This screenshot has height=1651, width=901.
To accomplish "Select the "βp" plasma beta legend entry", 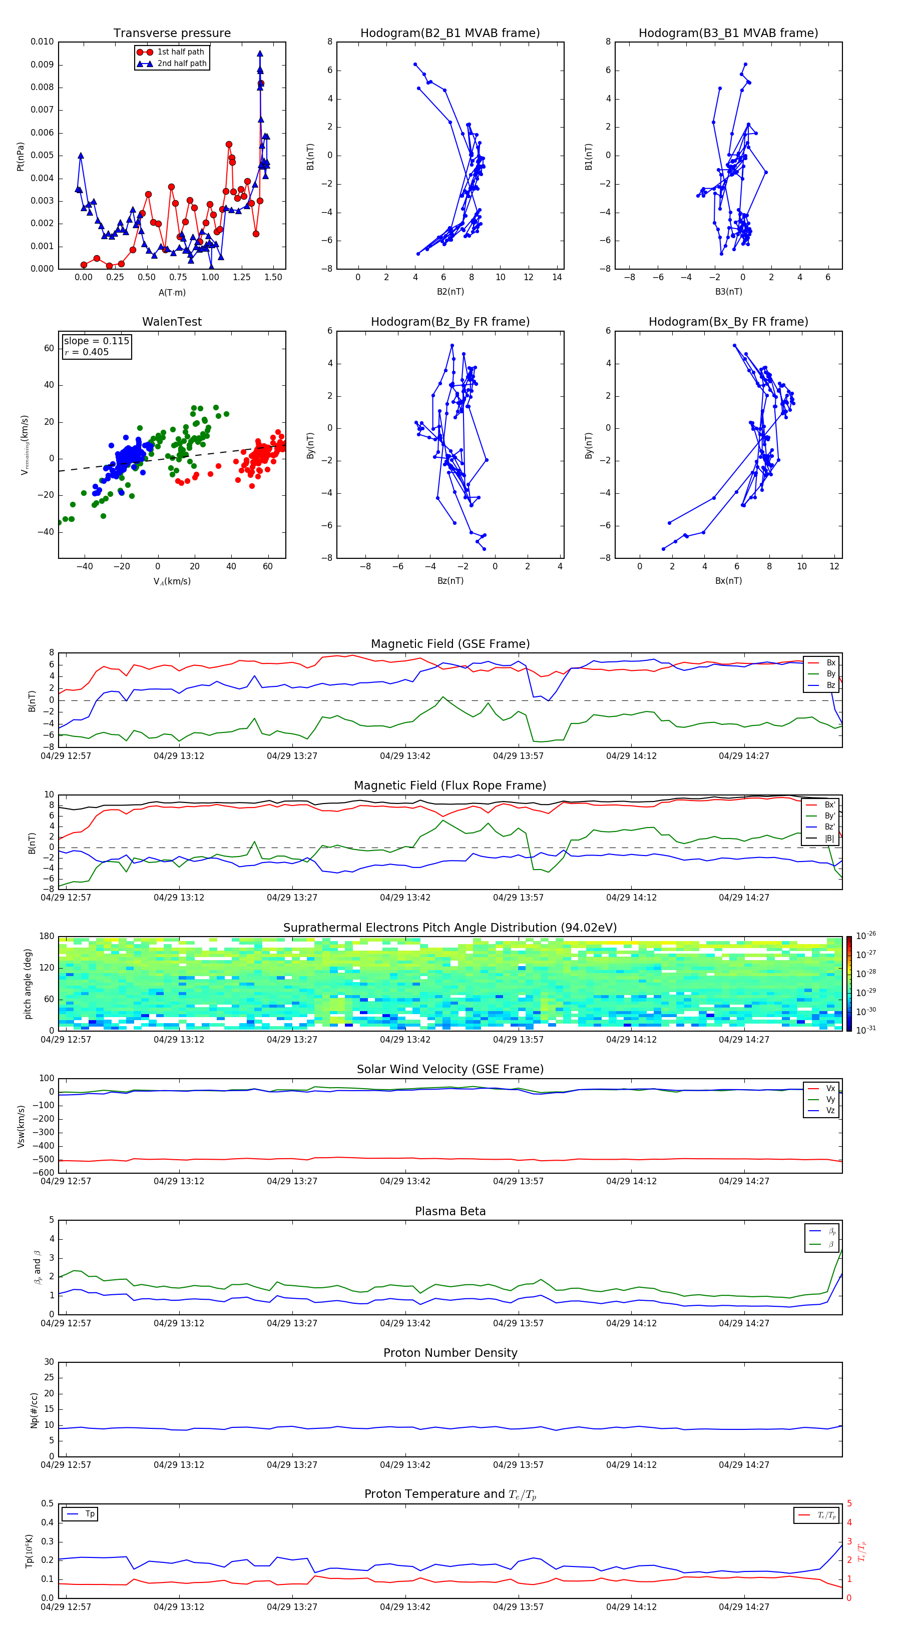I will tap(822, 1231).
